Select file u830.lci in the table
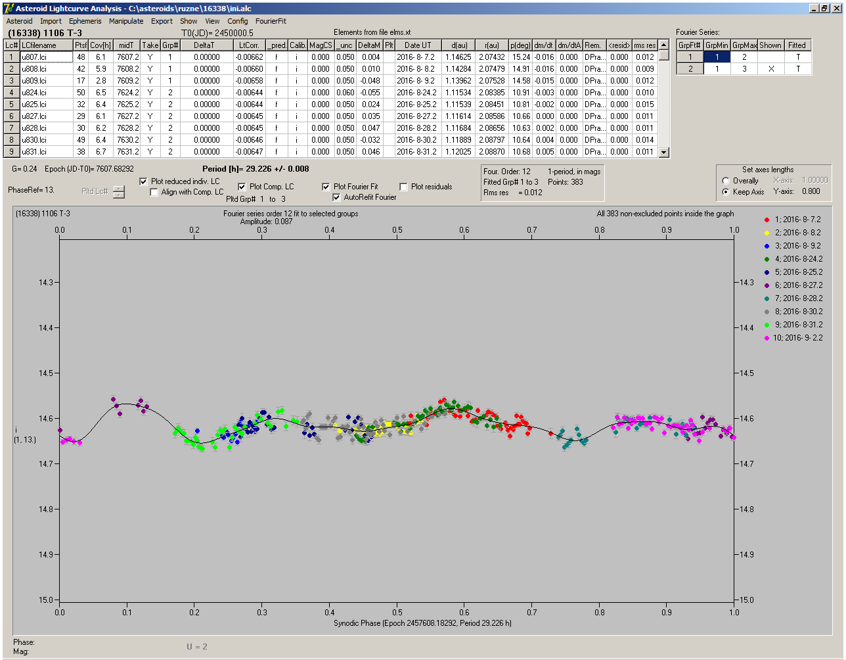This screenshot has height=660, width=846. (x=47, y=140)
